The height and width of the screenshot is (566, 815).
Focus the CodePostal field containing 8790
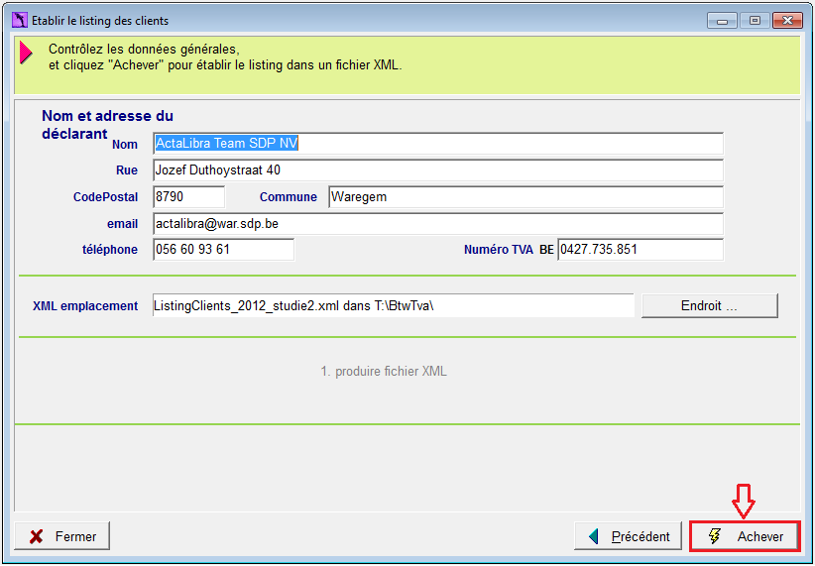point(189,197)
